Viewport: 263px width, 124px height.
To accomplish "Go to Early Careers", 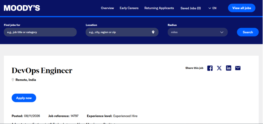I will (129, 8).
